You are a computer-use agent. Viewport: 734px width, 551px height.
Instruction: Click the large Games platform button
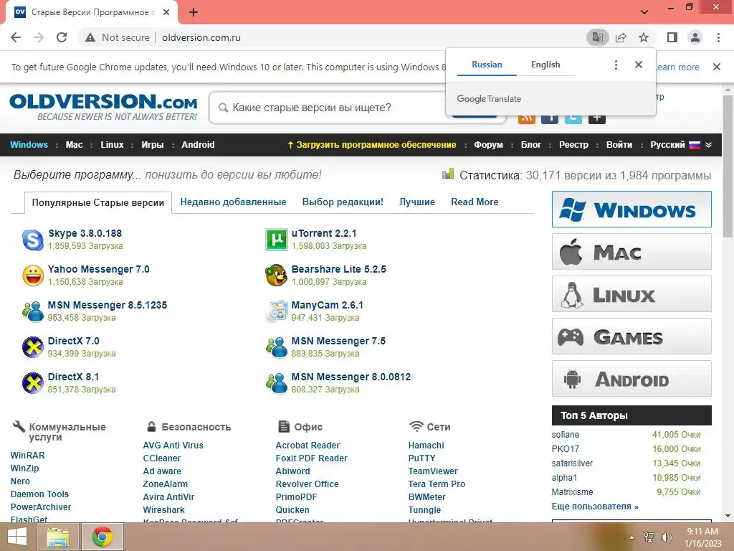click(631, 336)
